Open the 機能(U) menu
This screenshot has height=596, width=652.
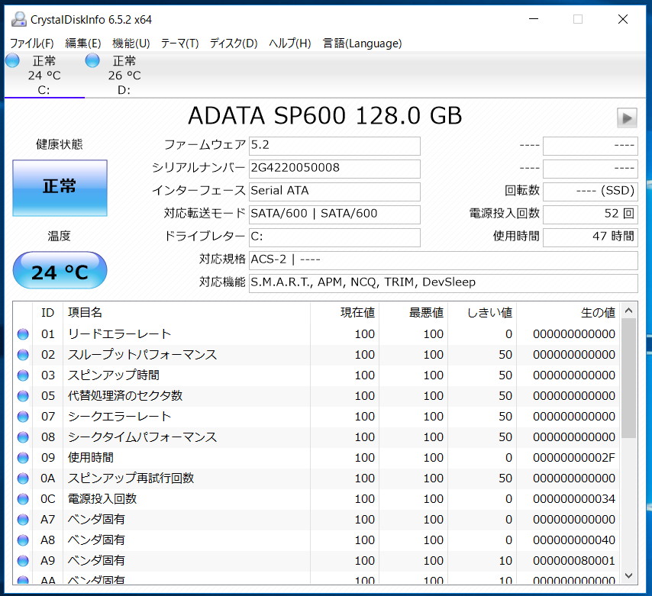pyautogui.click(x=131, y=43)
